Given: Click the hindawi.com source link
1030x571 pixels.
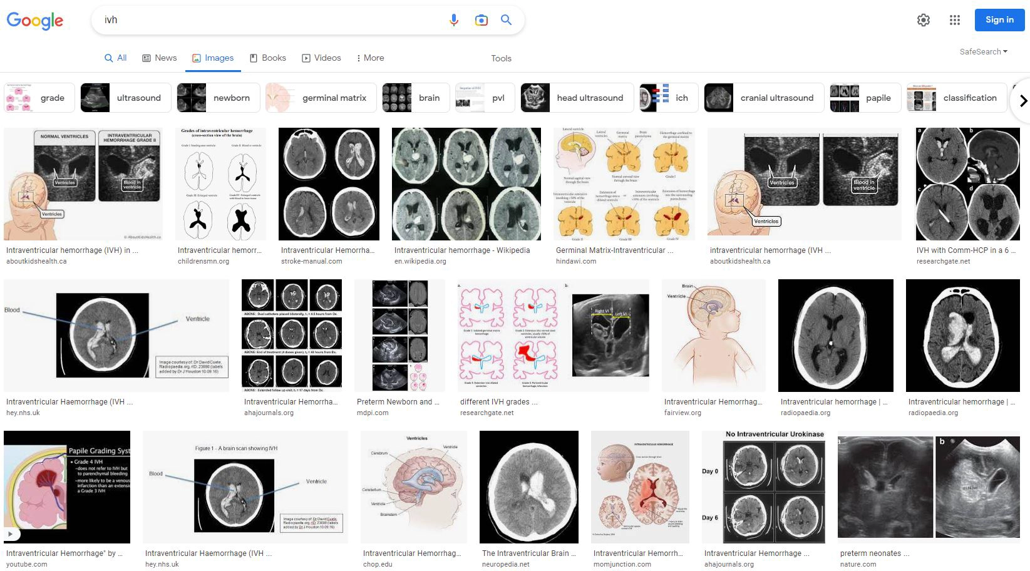Looking at the screenshot, I should [x=576, y=262].
